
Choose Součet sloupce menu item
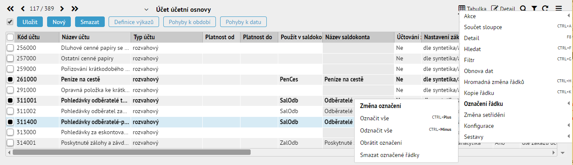click(516, 27)
